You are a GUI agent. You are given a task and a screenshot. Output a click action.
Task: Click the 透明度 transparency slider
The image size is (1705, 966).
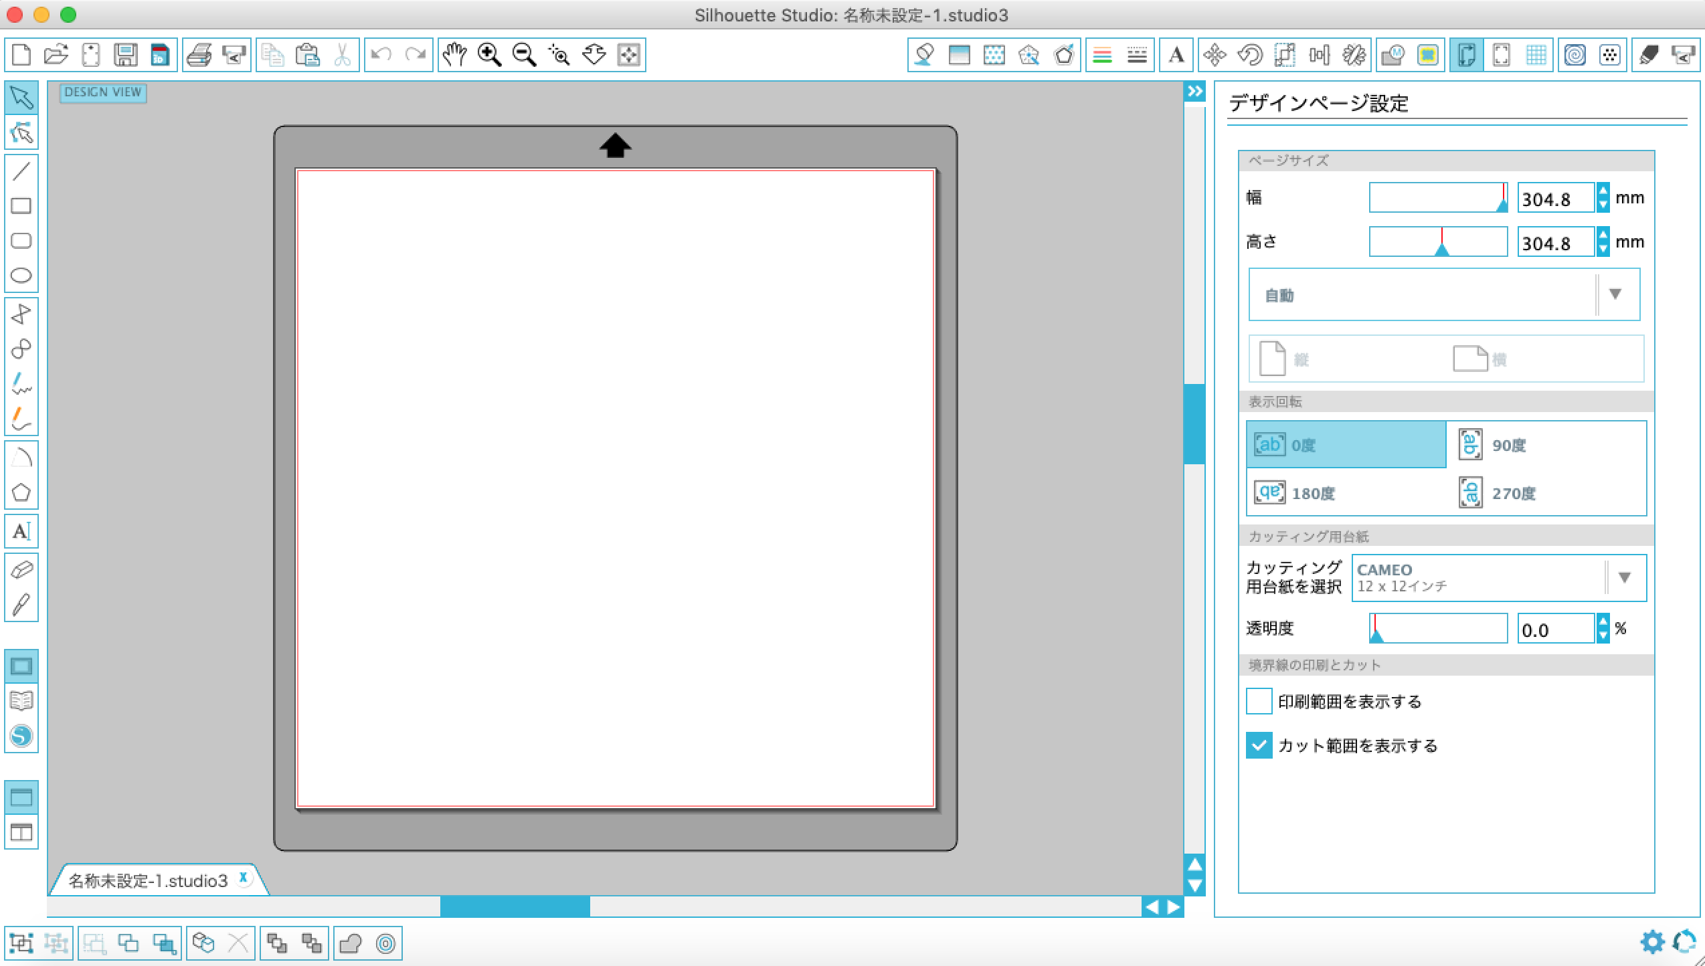pyautogui.click(x=1438, y=629)
